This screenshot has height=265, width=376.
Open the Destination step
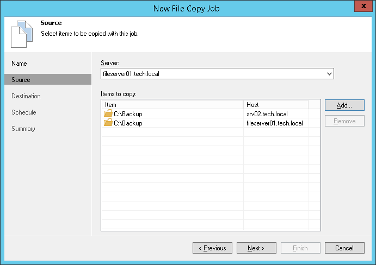pos(26,96)
